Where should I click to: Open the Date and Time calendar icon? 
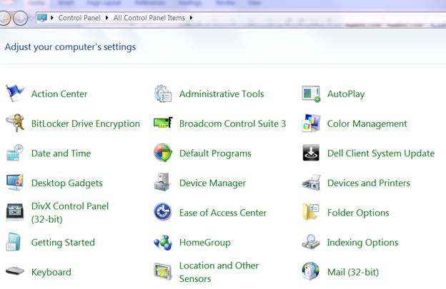coord(15,153)
